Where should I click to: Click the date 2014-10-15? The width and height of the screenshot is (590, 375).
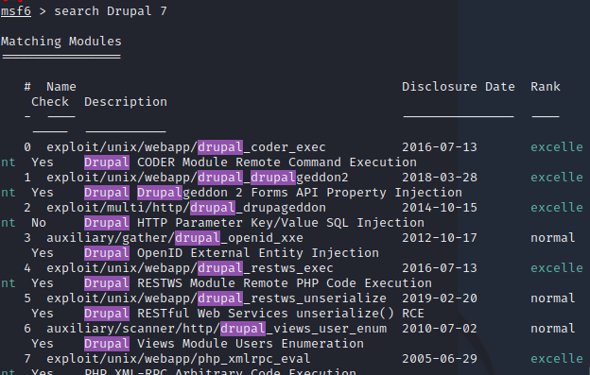pyautogui.click(x=440, y=208)
